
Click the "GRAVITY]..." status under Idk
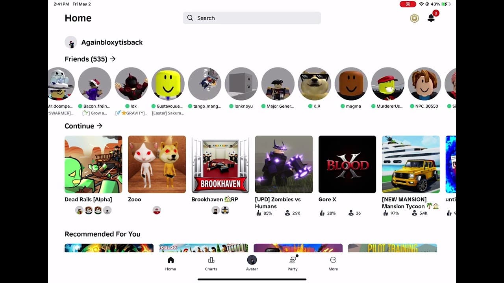coord(131,113)
